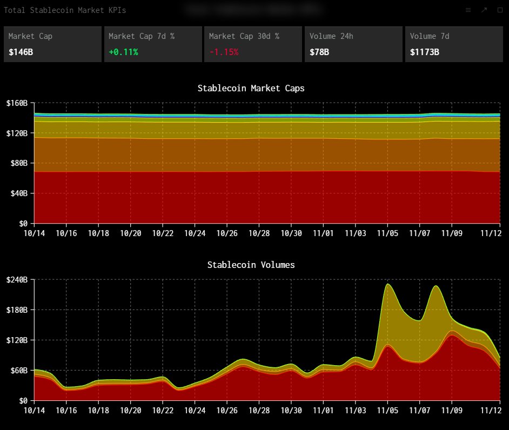The height and width of the screenshot is (430, 509).
Task: Click the Market Cap 7d % label
Action: coord(142,36)
